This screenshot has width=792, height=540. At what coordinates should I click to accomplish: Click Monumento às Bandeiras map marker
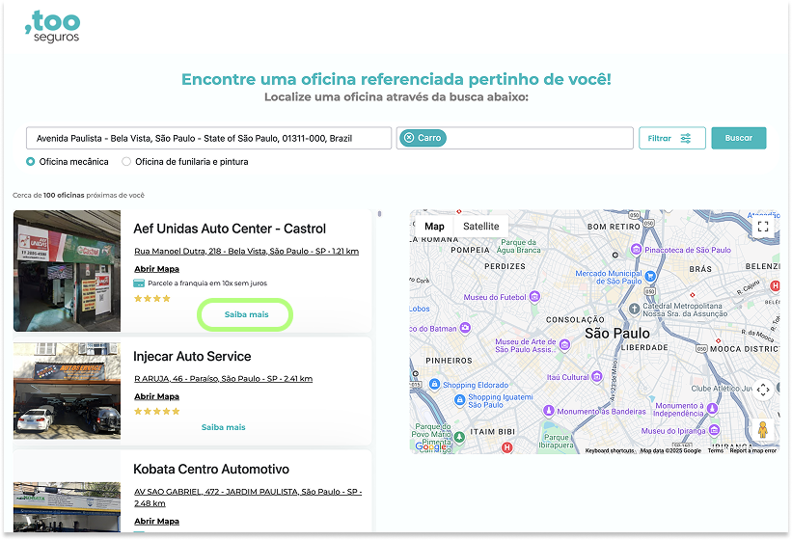pos(549,410)
